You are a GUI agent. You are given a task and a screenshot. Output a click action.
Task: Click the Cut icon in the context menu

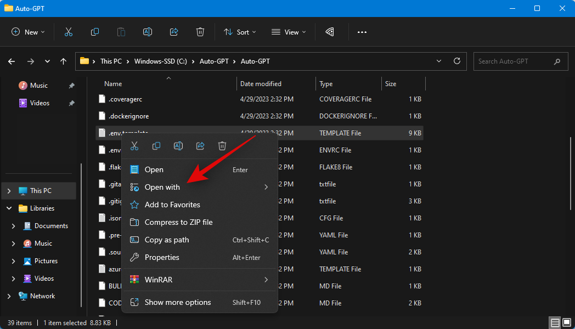[x=134, y=146]
